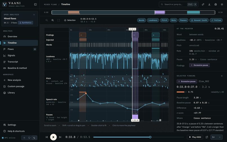Viewport: 227px width, 142px height.
Task: Click the Synthetic badge
Action: point(25,23)
